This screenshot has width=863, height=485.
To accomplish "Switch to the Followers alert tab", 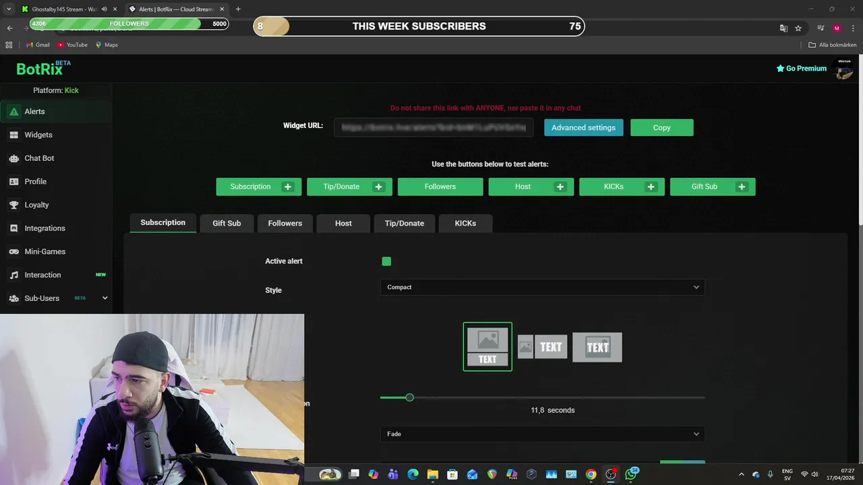I will point(285,224).
